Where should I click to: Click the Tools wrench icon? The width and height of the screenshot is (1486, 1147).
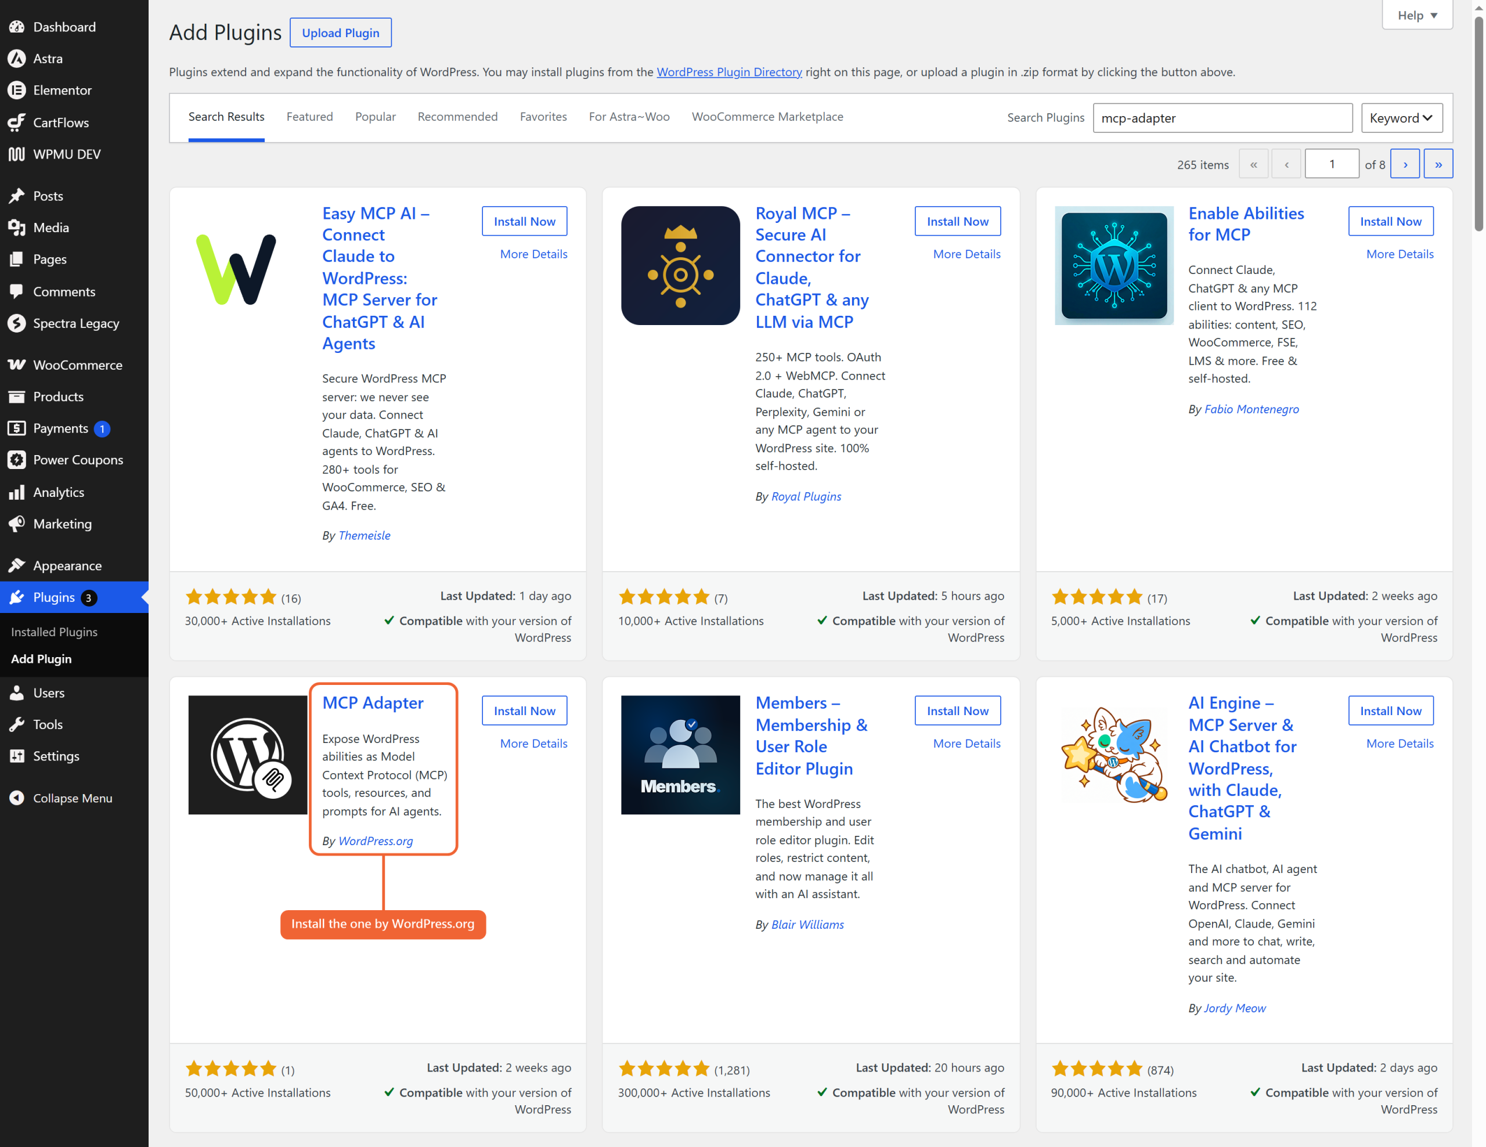pos(17,724)
